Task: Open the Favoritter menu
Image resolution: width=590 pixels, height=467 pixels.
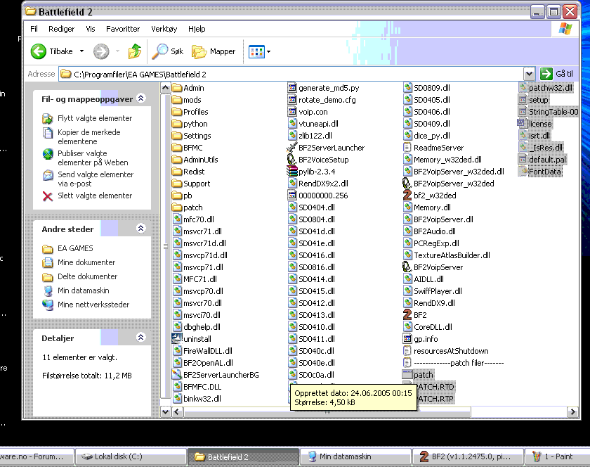Action: coord(123,29)
